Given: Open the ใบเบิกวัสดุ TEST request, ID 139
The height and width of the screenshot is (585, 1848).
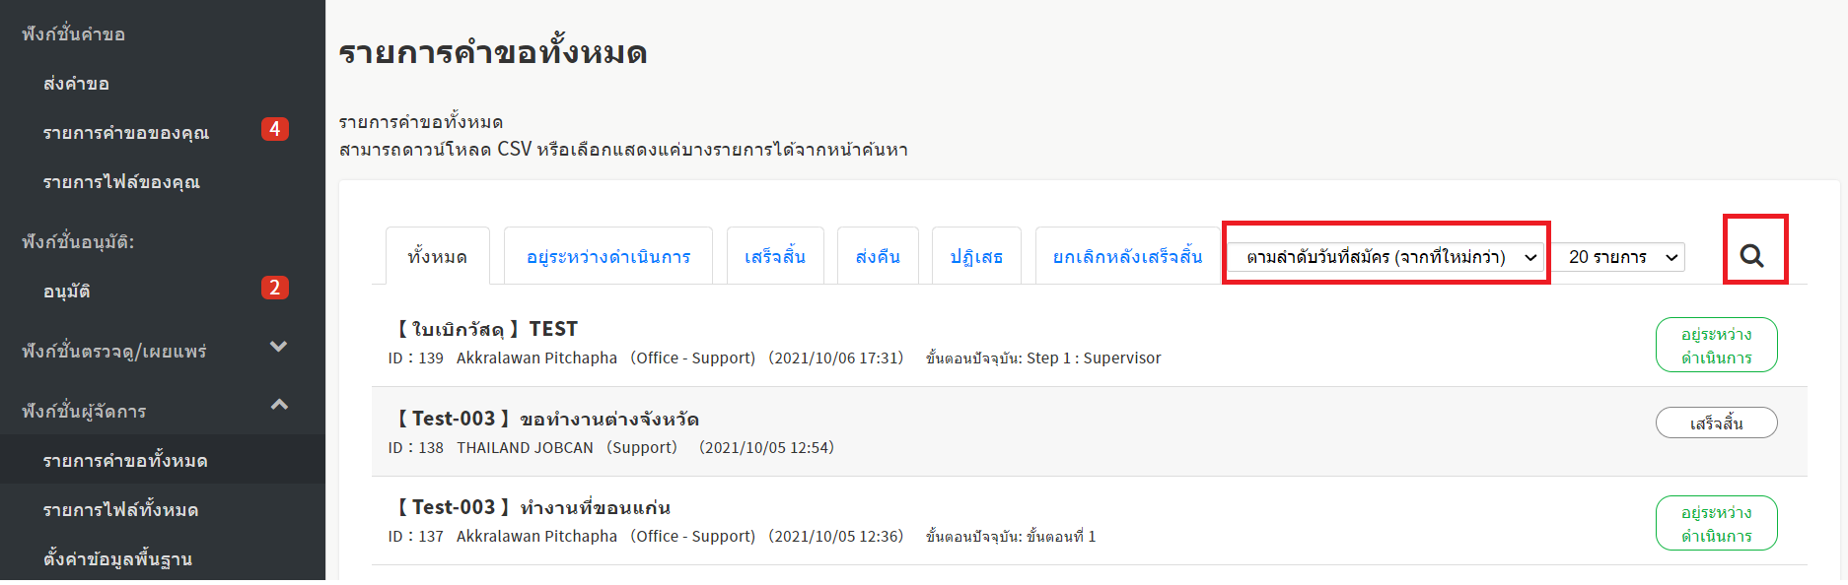Looking at the screenshot, I should (x=488, y=329).
